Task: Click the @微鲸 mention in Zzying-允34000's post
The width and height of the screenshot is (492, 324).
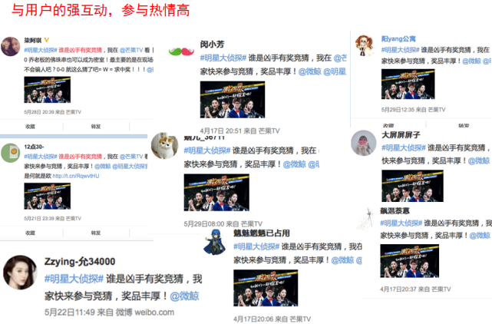Action: coord(184,296)
